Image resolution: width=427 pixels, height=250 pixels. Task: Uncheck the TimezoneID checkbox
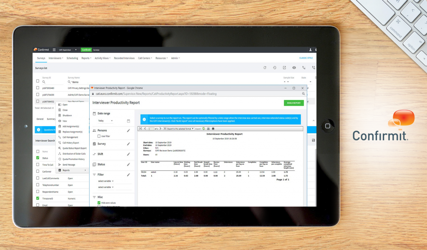pyautogui.click(x=38, y=198)
